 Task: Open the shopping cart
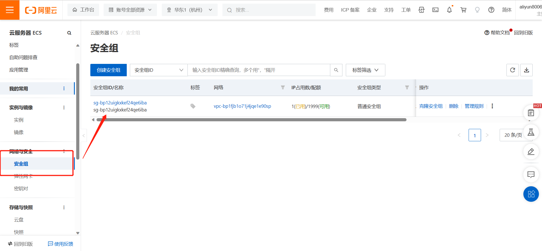point(463,10)
